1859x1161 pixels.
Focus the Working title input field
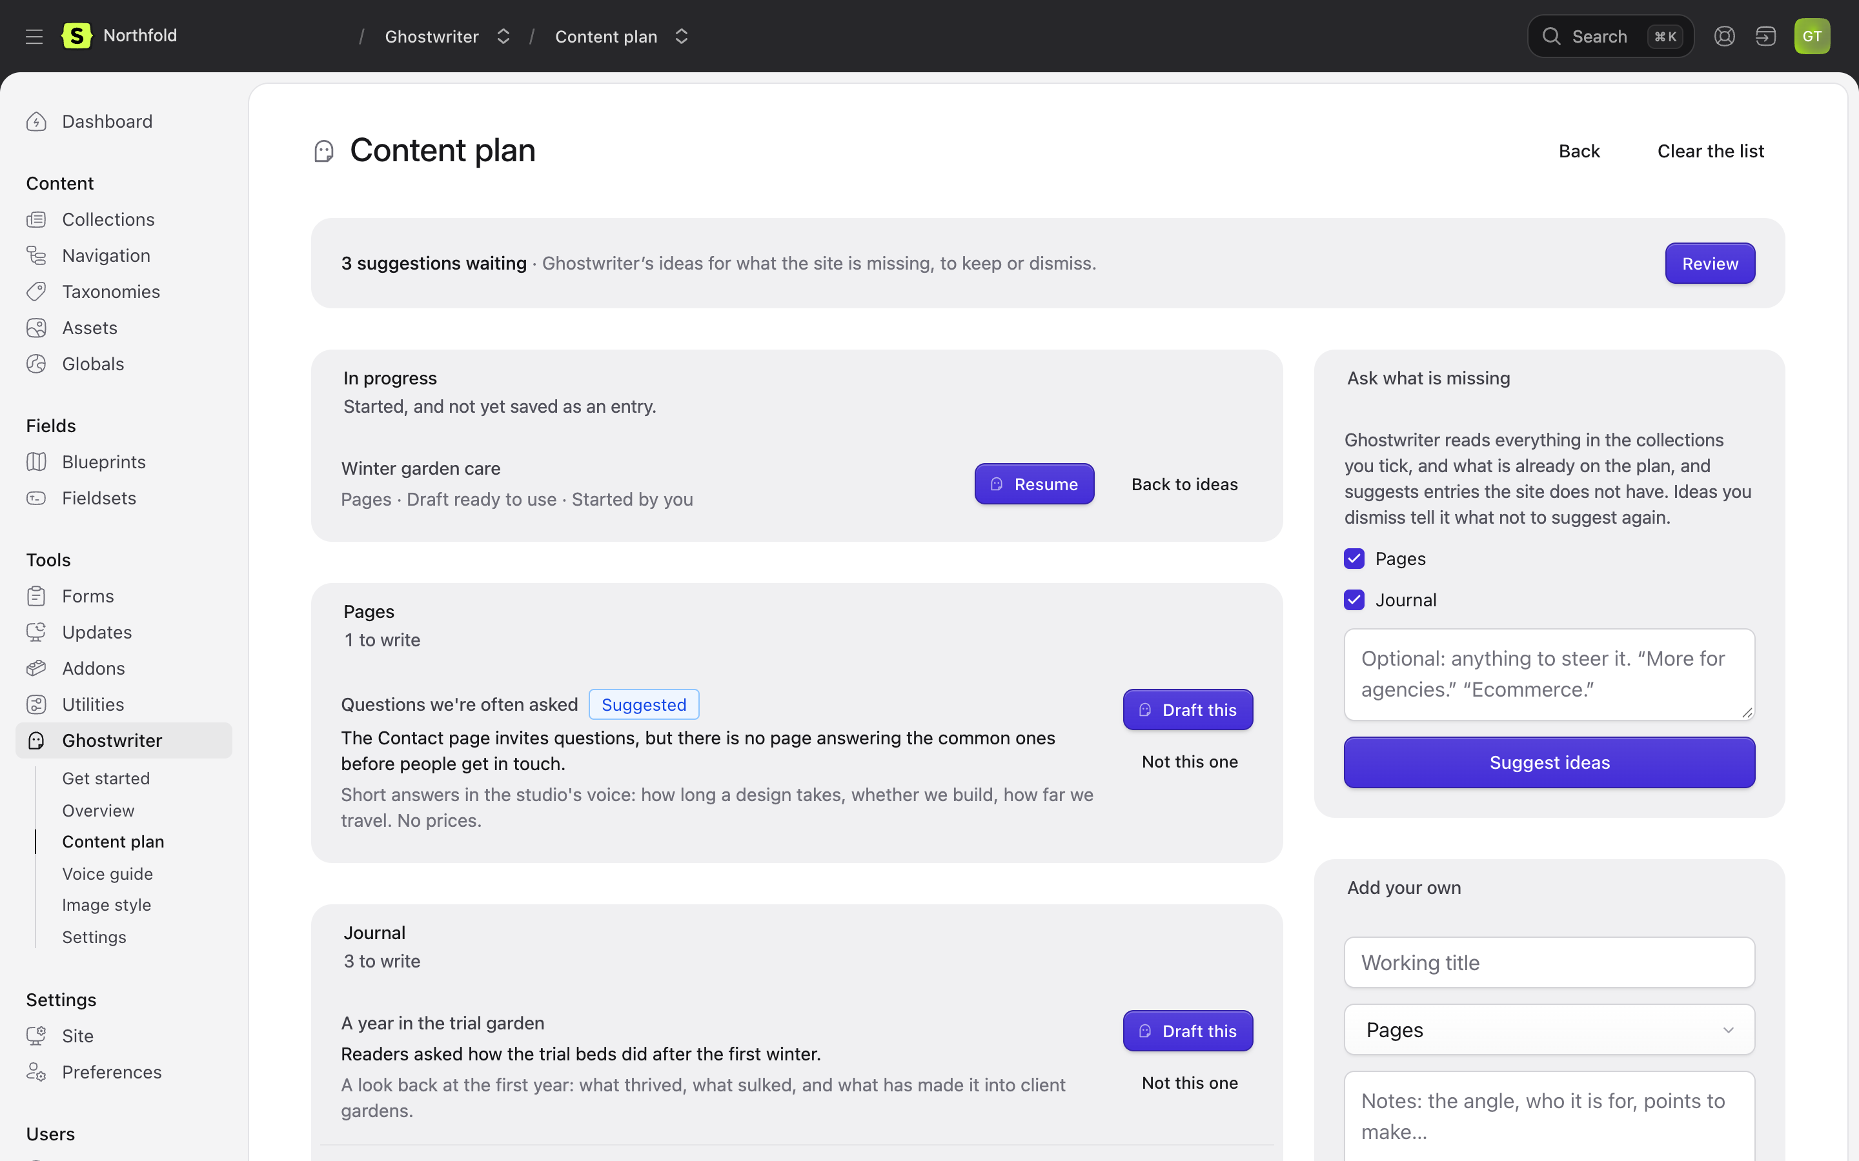[1549, 962]
